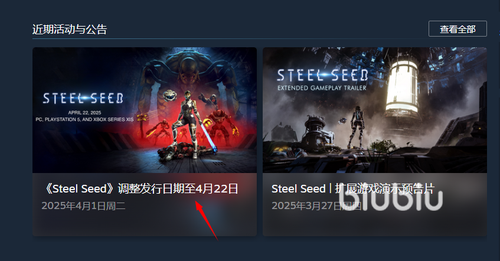Click the EXTENDED GAMEPLAY TRAILER caption text

point(322,88)
